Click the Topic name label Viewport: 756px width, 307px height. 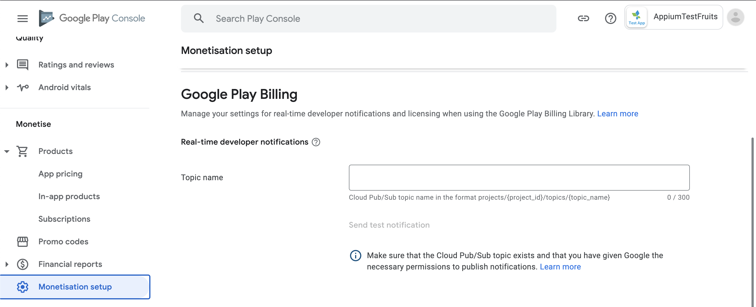pyautogui.click(x=202, y=178)
